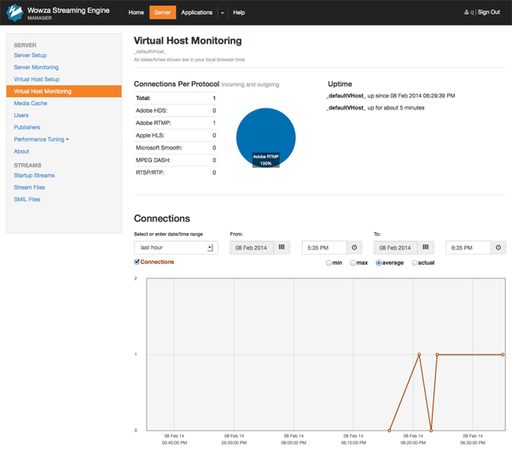Click the Sign Out link

pos(489,13)
